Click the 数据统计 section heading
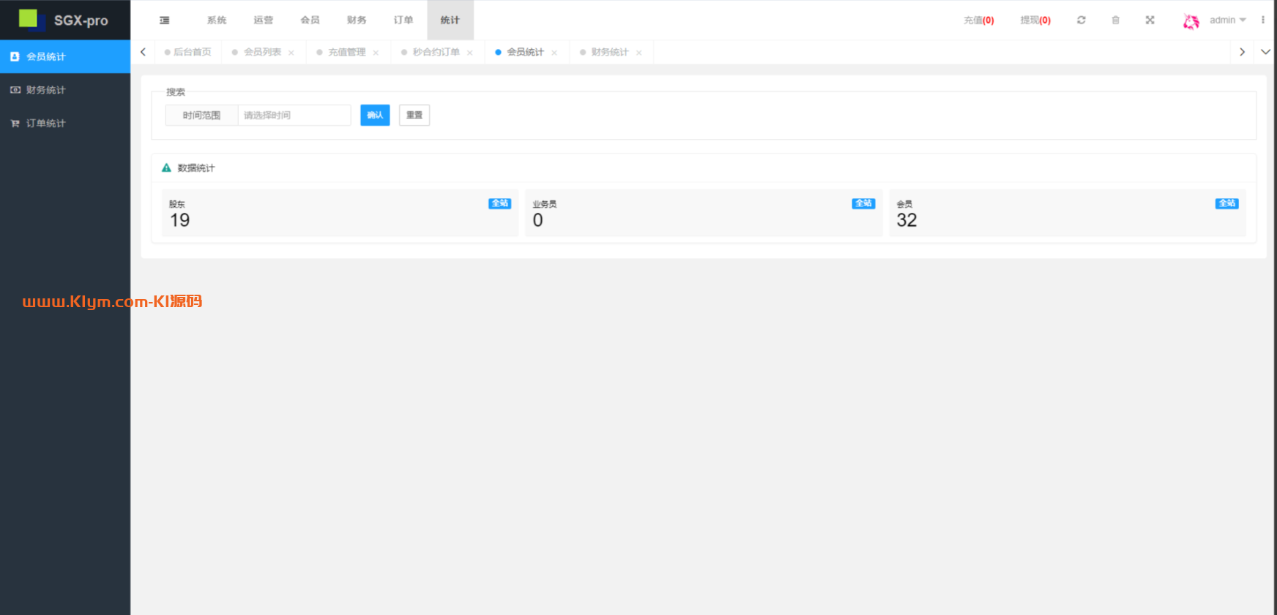This screenshot has height=615, width=1277. pos(196,168)
